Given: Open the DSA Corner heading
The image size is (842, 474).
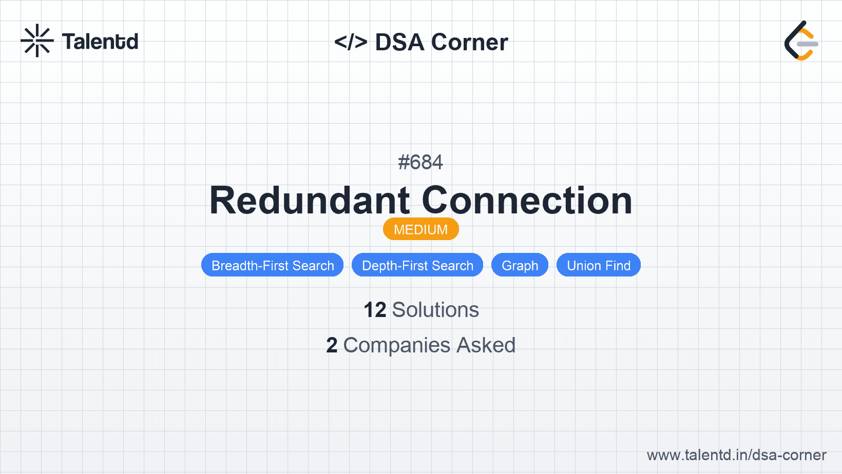Looking at the screenshot, I should (442, 42).
